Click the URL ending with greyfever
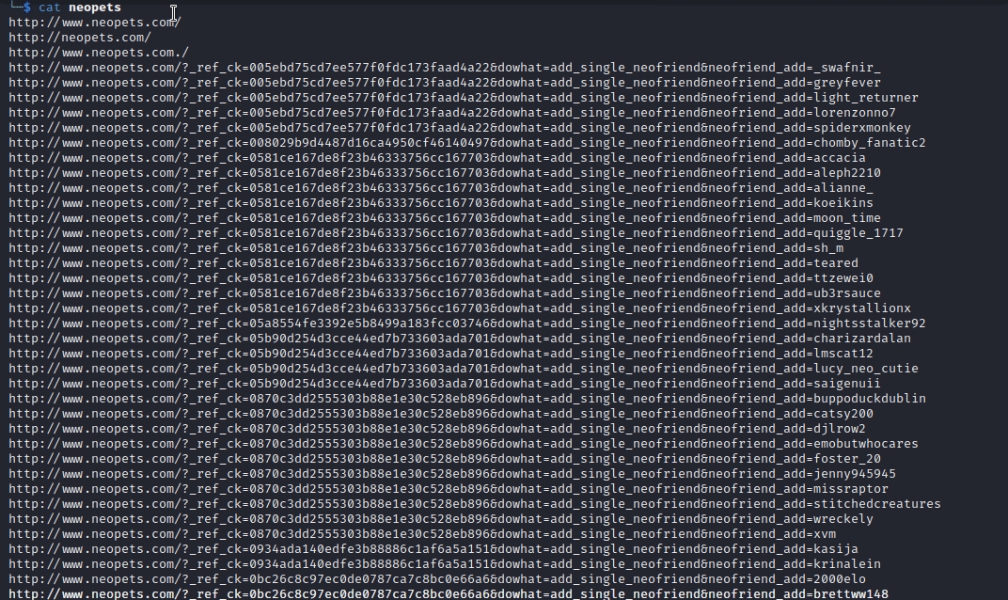 [445, 83]
